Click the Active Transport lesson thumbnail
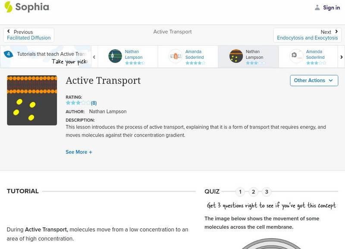The image size is (345, 249). [x=32, y=100]
